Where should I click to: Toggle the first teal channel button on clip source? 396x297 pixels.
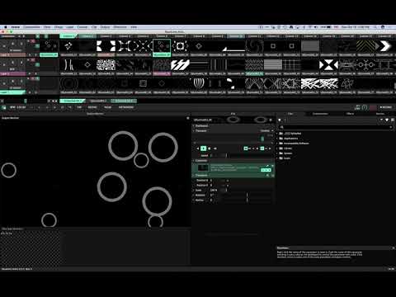pyautogui.click(x=262, y=170)
